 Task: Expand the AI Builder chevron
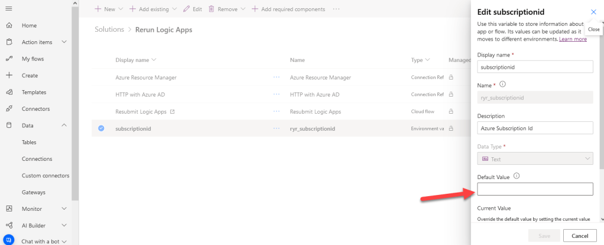[64, 226]
